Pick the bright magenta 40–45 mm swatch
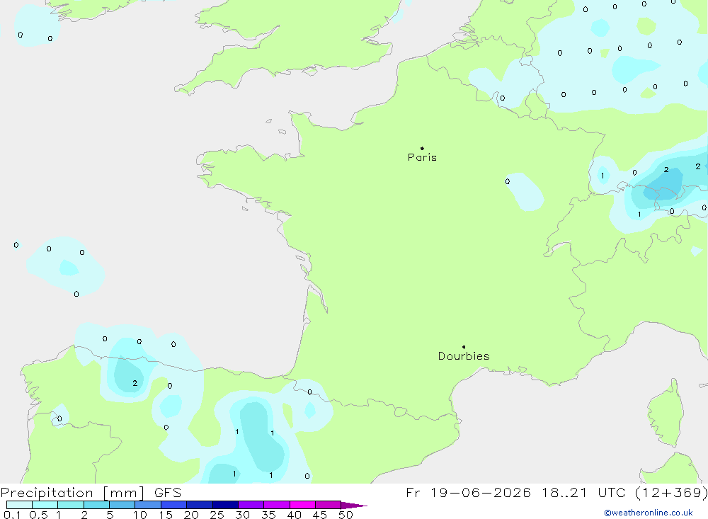 pos(302,505)
